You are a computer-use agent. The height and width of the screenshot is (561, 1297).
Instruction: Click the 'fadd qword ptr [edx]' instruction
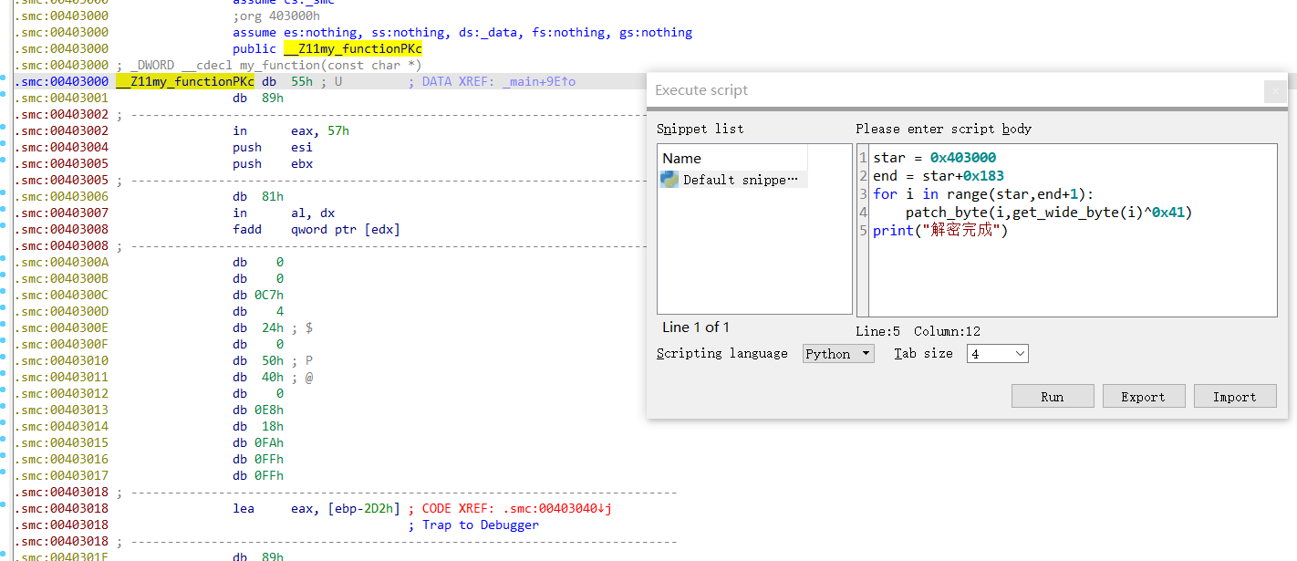(316, 229)
